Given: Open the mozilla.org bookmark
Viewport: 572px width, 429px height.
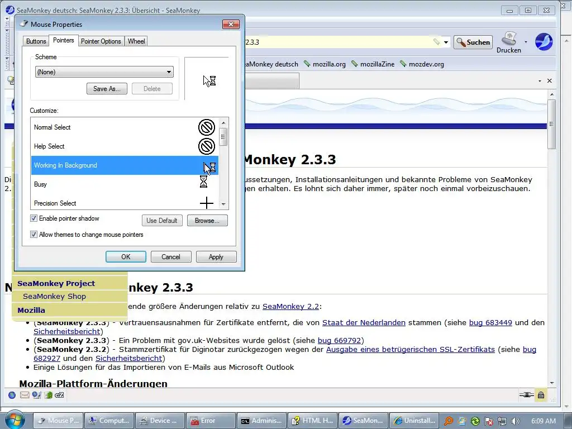Looking at the screenshot, I should click(x=325, y=64).
